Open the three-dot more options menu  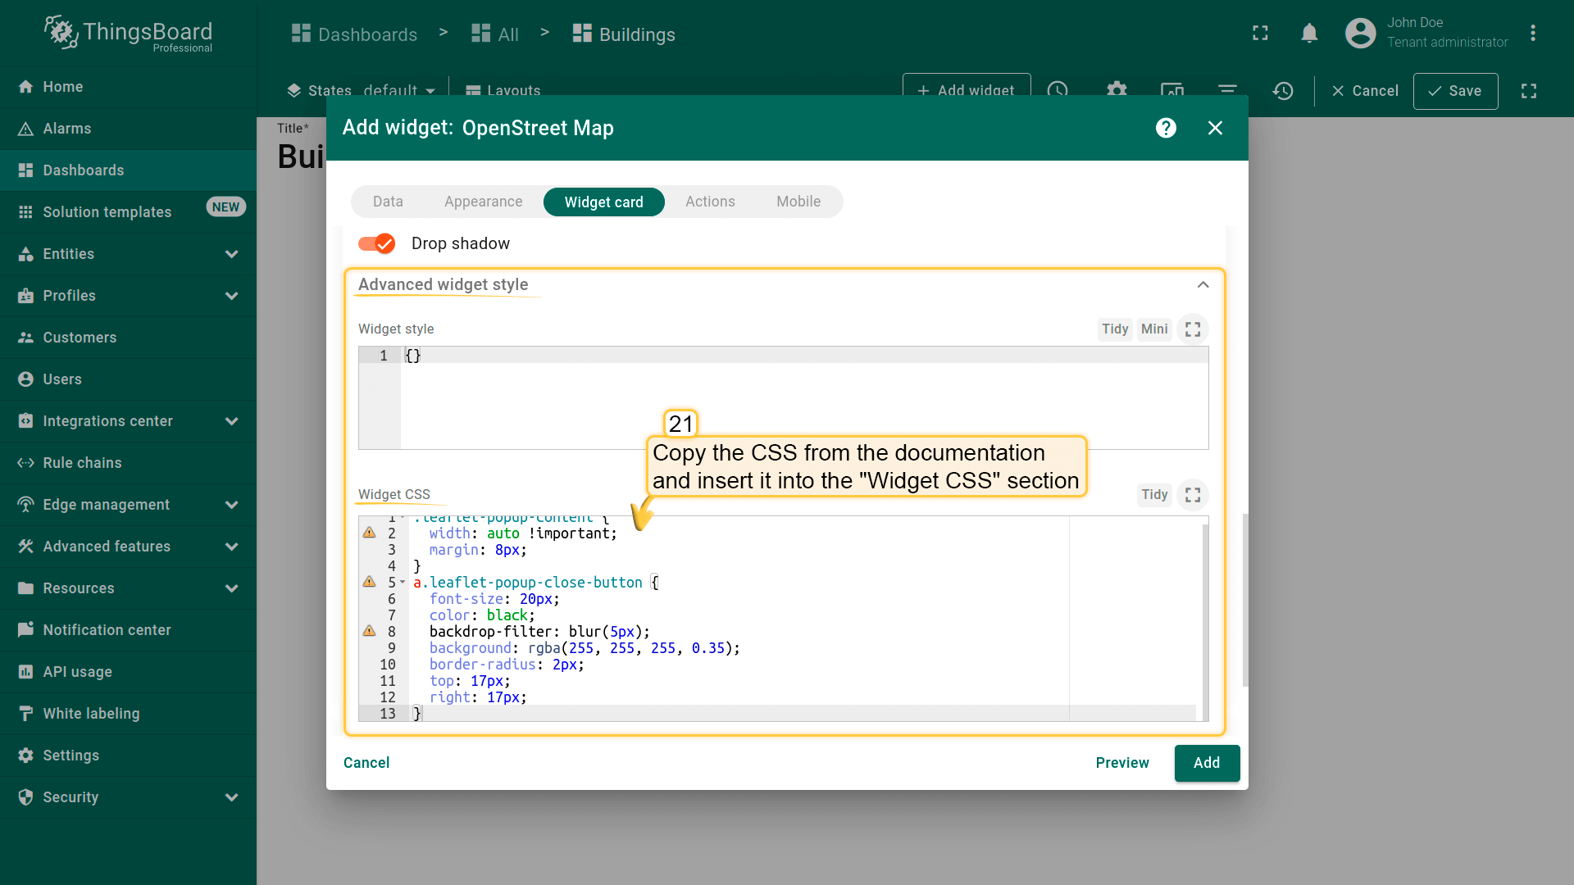tap(1532, 33)
